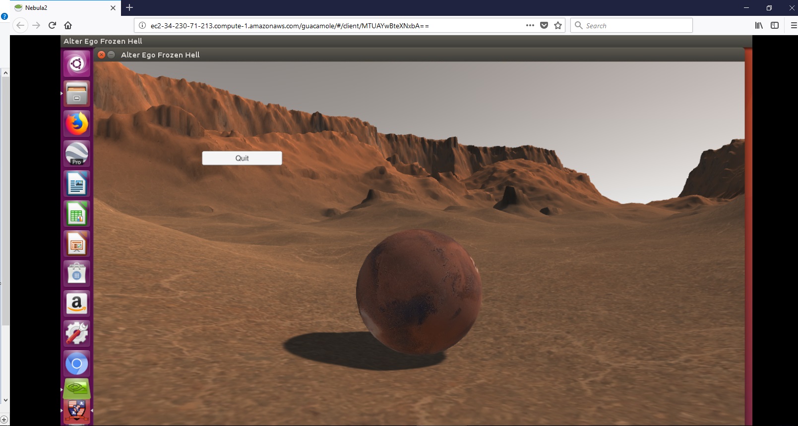Launch Google Earth Pro from the dock

[x=76, y=154]
